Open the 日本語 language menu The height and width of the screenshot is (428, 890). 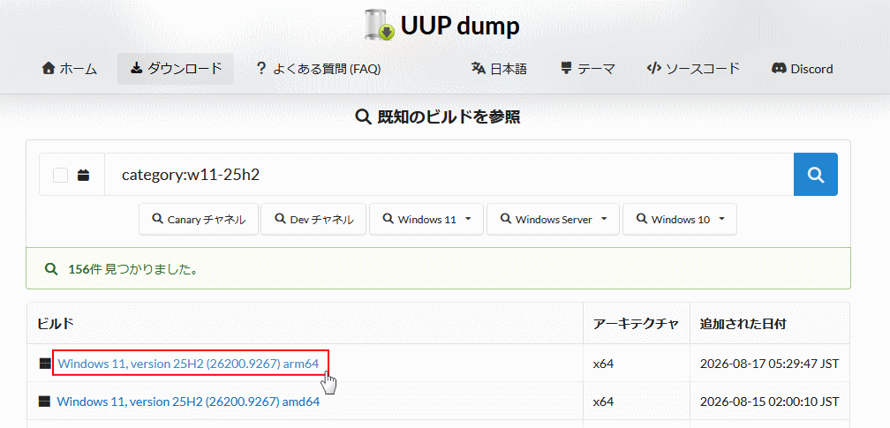pyautogui.click(x=499, y=69)
